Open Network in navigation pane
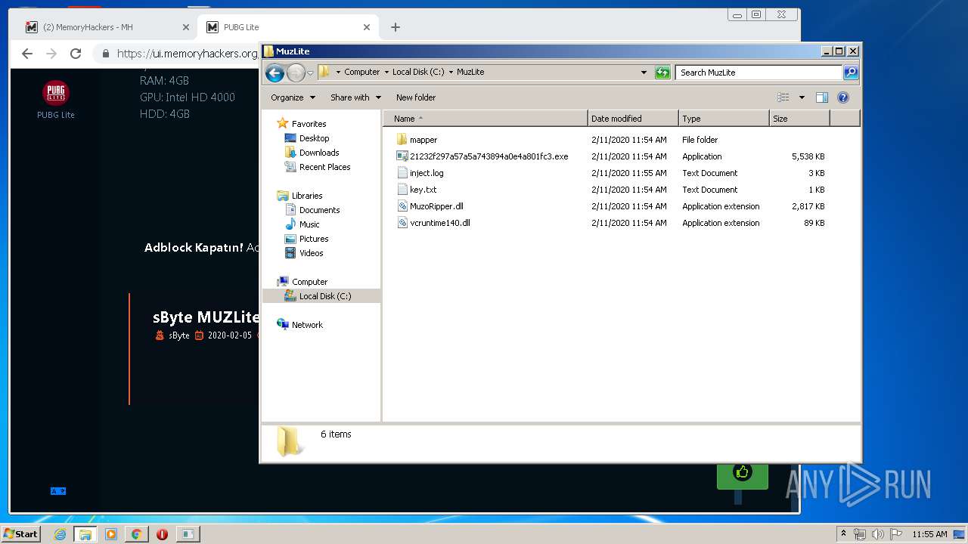 click(307, 325)
